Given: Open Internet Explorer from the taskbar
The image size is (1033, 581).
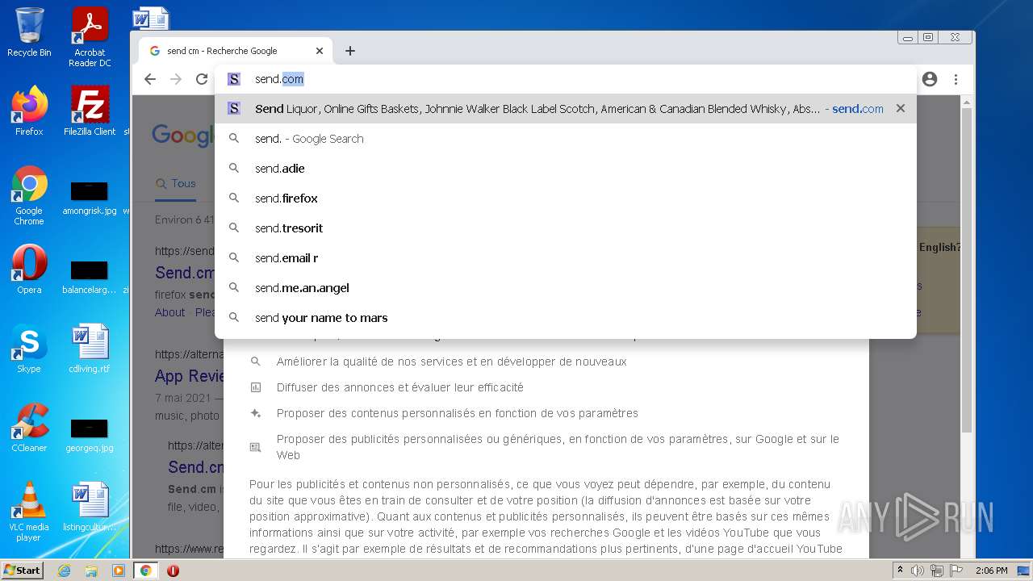Looking at the screenshot, I should pos(65,571).
